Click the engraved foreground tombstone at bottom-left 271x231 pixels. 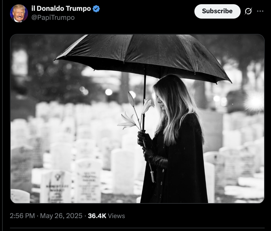pyautogui.click(x=56, y=186)
